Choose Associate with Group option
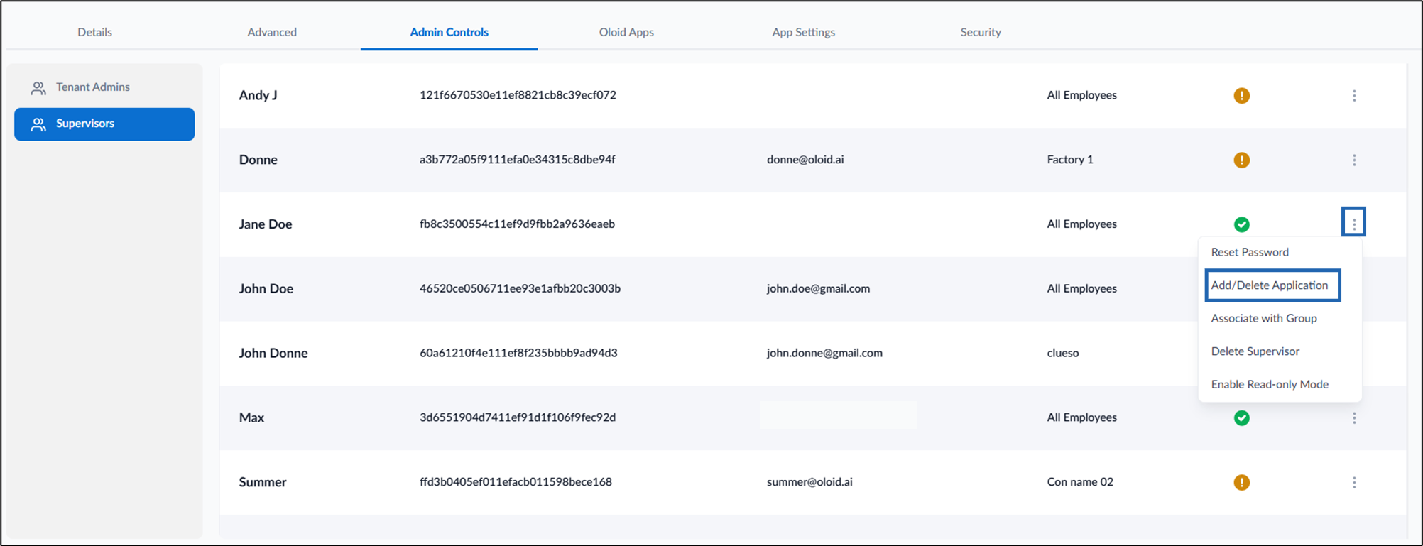This screenshot has height=546, width=1423. (x=1264, y=318)
